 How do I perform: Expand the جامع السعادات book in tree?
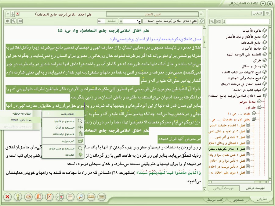(x=265, y=42)
